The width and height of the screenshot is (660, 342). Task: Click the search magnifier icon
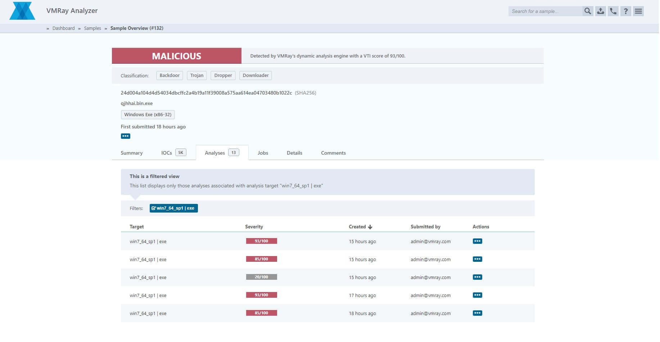588,11
